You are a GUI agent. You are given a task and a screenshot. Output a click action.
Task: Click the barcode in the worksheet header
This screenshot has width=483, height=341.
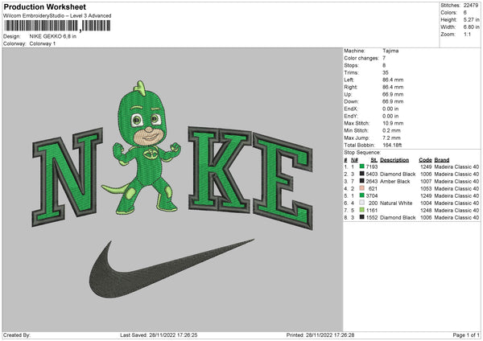coord(58,26)
